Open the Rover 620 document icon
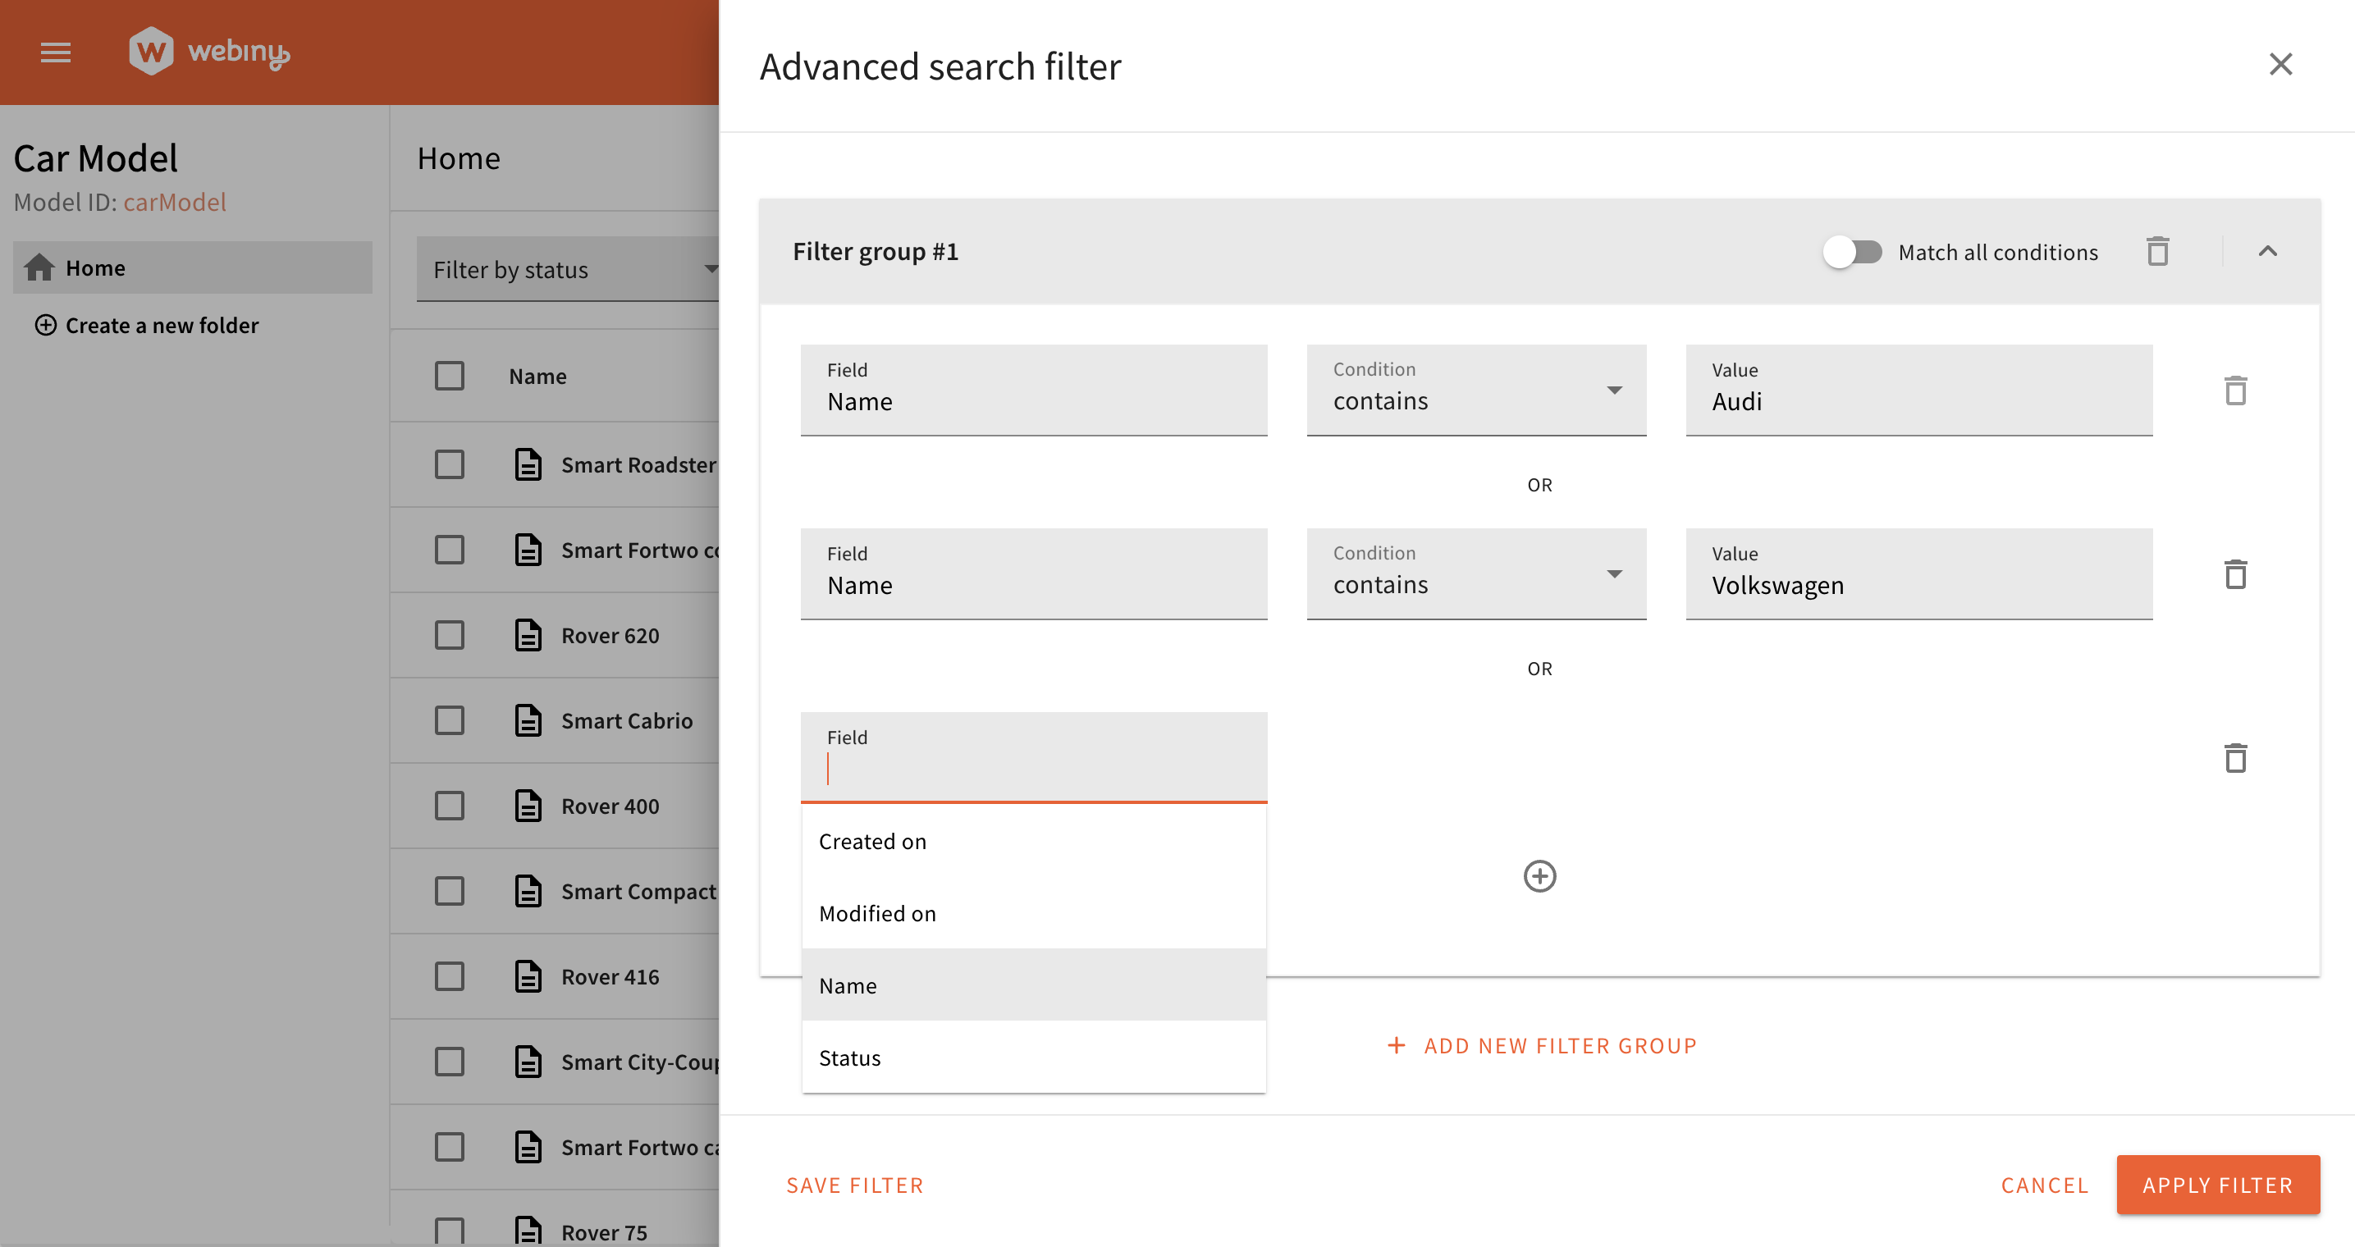The image size is (2355, 1247). (528, 634)
